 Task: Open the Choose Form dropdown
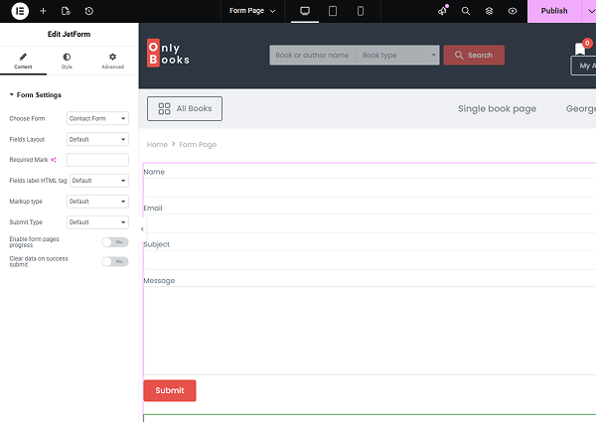tap(97, 118)
